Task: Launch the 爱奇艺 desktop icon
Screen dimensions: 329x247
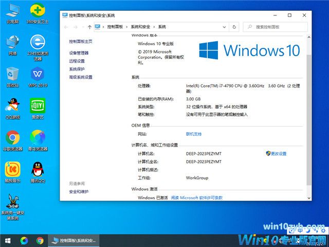Action: (x=38, y=105)
